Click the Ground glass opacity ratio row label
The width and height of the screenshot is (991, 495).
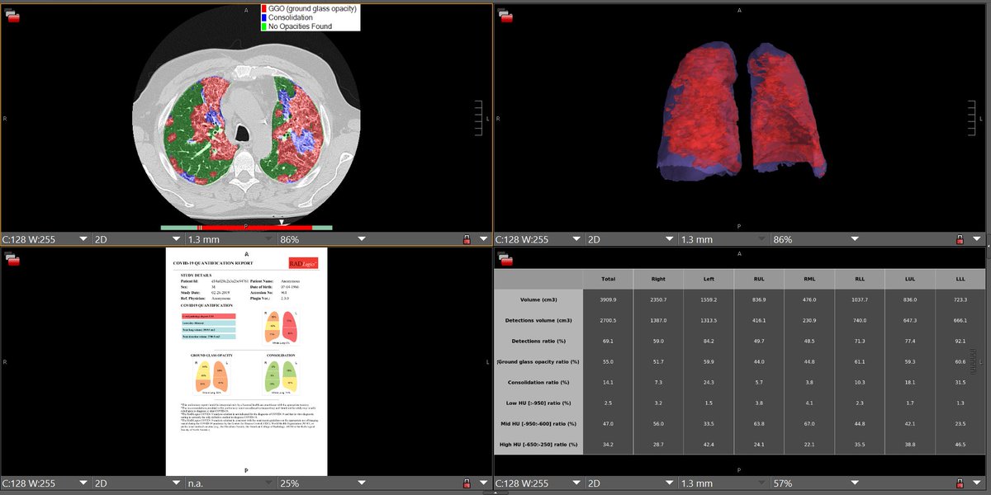tap(538, 361)
